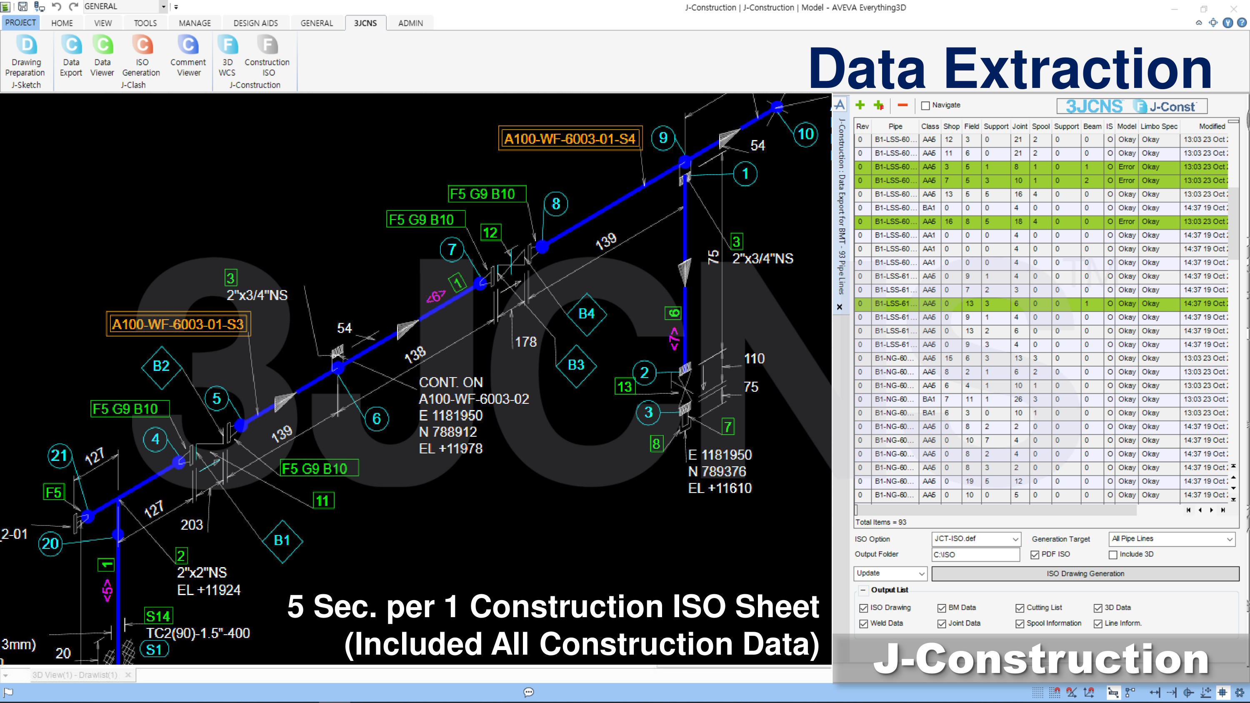Start ISO Generation from the ribbon

[x=141, y=56]
